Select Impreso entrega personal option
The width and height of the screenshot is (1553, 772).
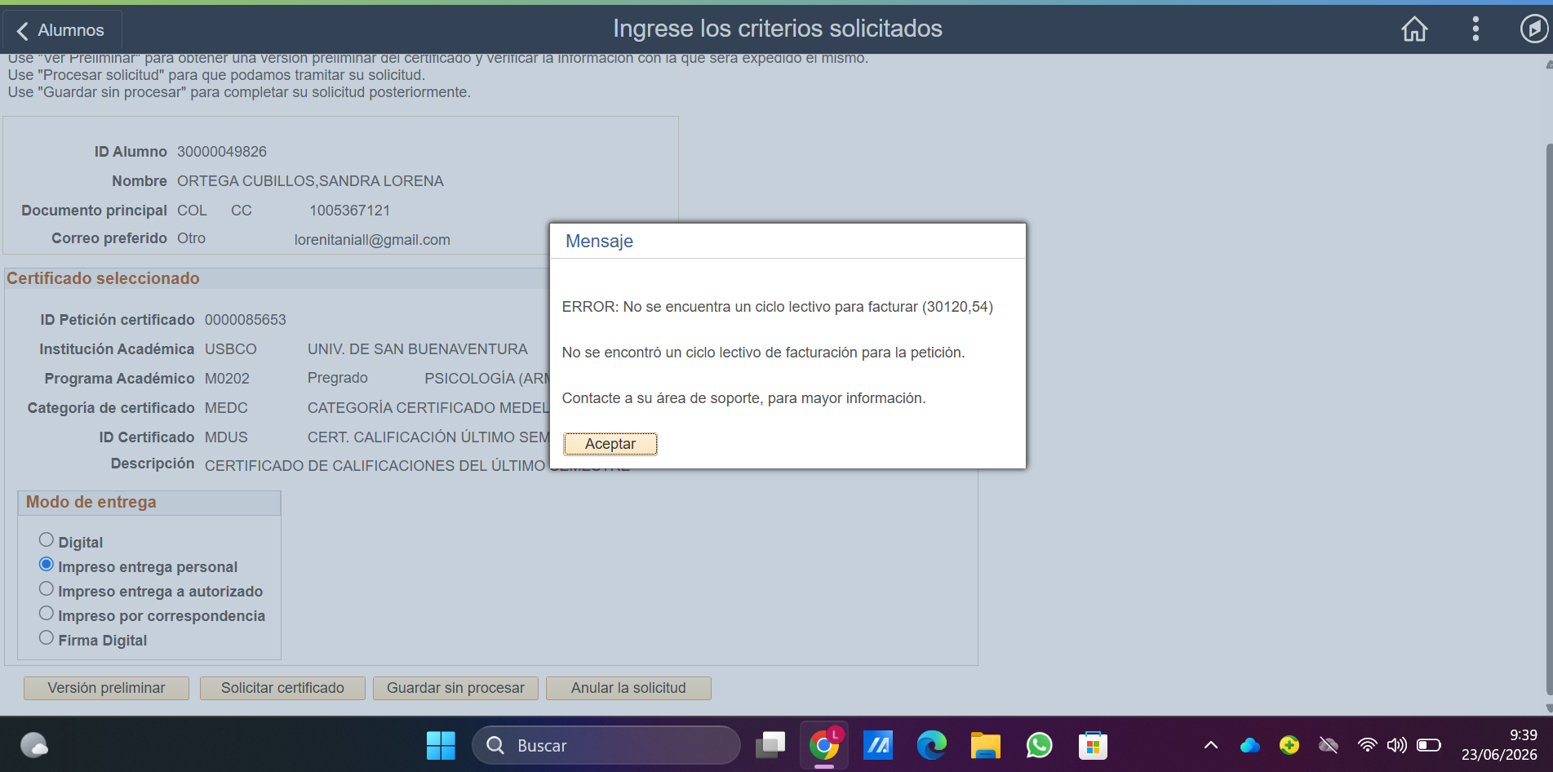[47, 565]
